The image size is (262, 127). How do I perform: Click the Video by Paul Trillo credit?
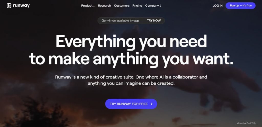point(246,123)
